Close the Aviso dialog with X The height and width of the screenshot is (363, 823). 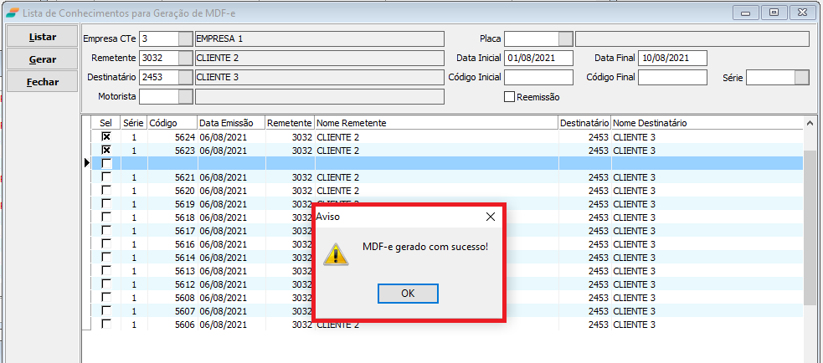491,217
